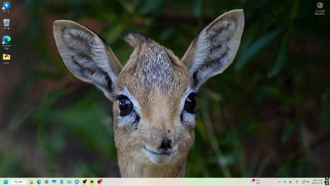Image resolution: width=330 pixels, height=186 pixels.
Task: Toggle the Korean/English input mode indicator
Action: tap(297, 182)
